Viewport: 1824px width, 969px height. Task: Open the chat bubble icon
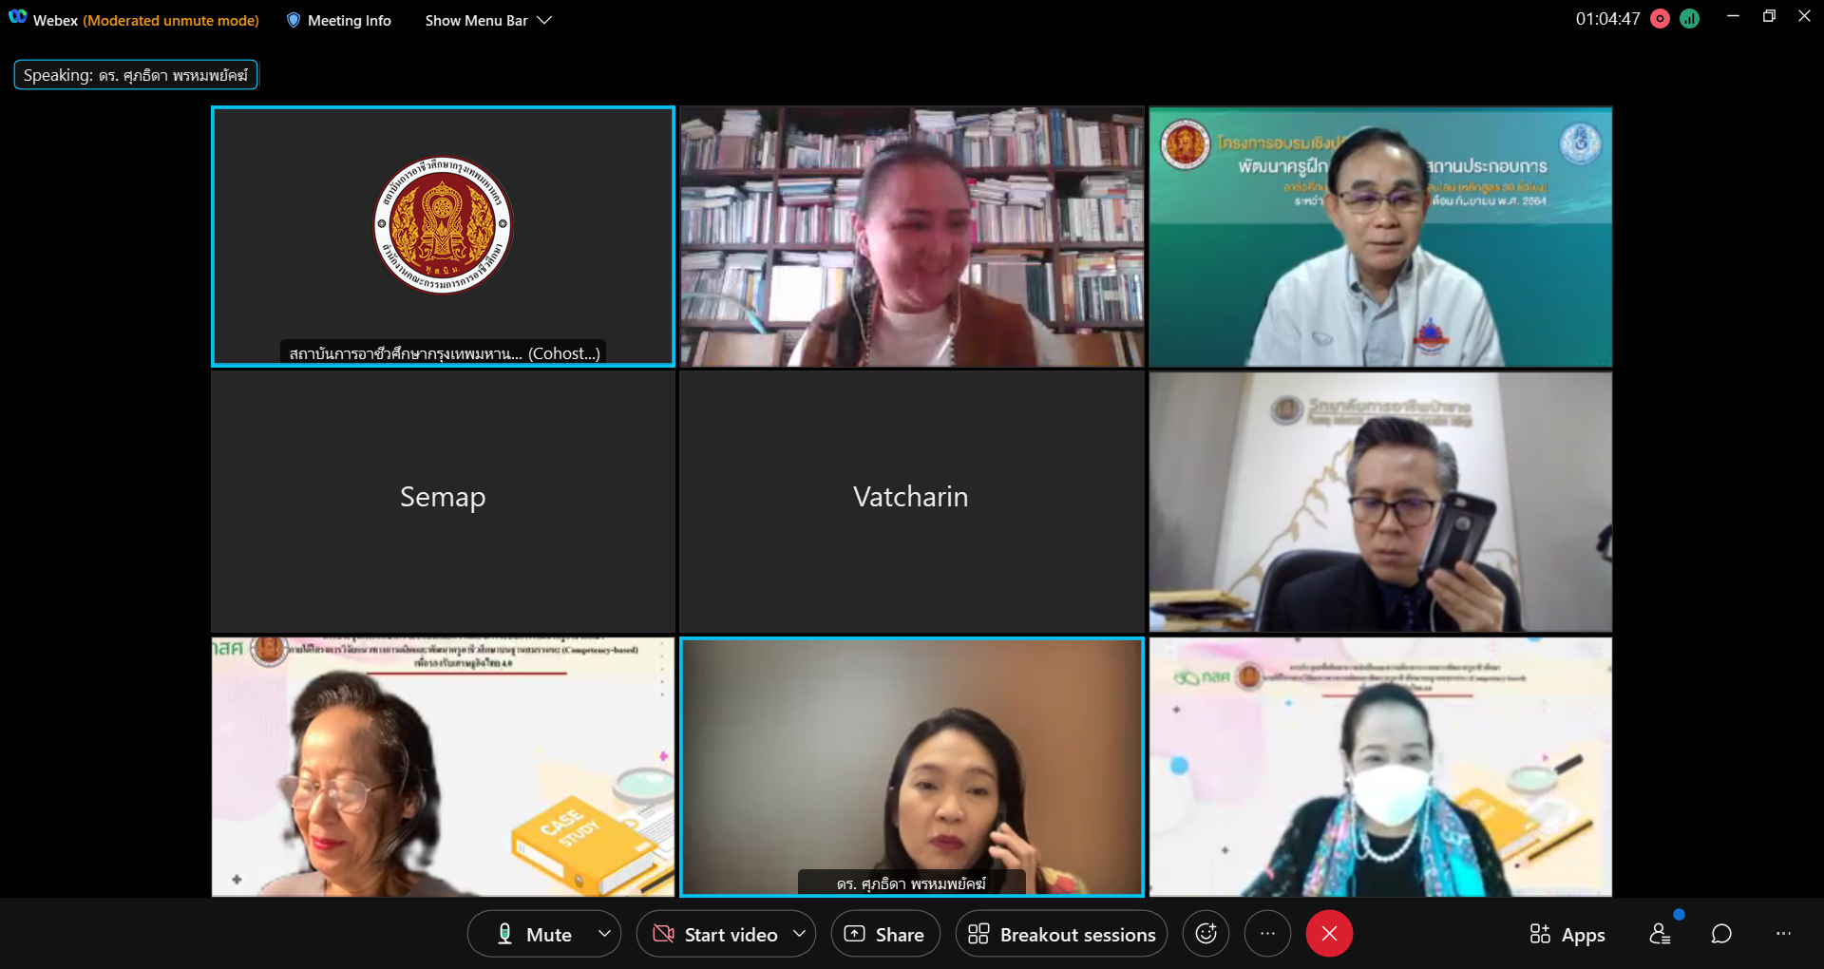click(1721, 935)
